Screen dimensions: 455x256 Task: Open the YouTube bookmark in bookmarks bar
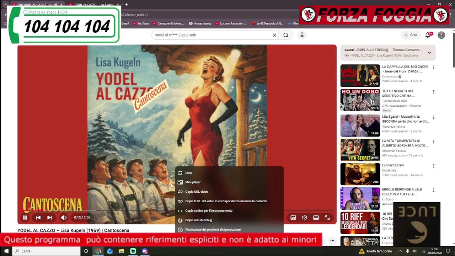tap(140, 23)
